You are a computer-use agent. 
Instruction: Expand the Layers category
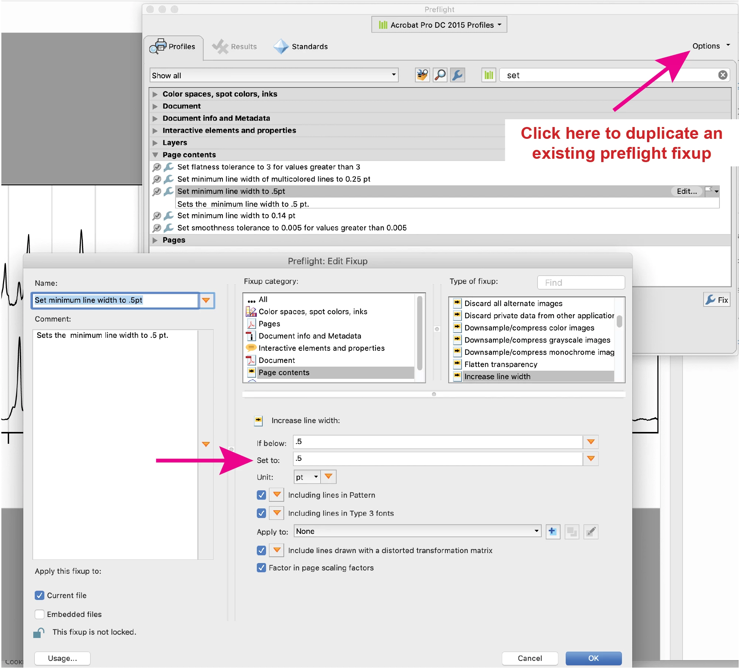[155, 143]
